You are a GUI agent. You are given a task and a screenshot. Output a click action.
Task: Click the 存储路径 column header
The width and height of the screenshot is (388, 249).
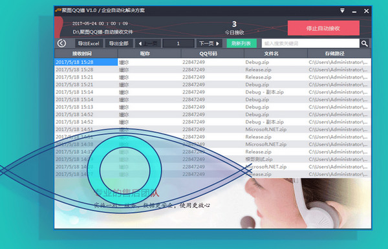pos(339,54)
